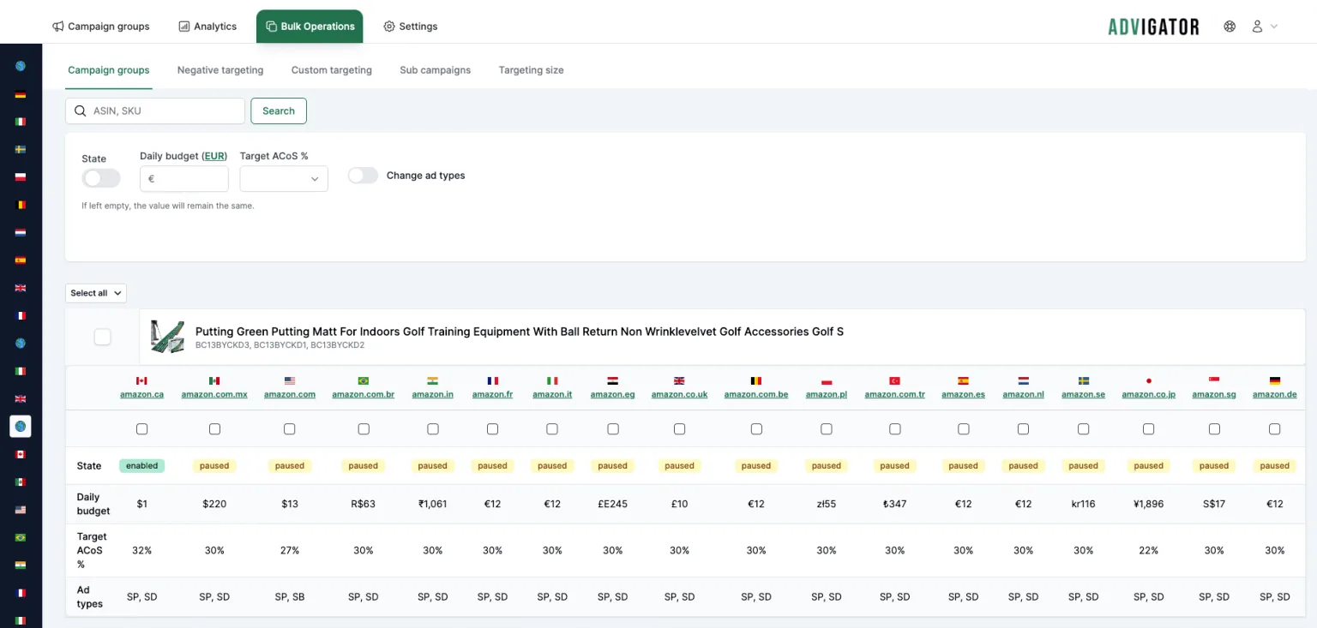Switch to the Negative targeting tab
The image size is (1317, 628).
(220, 70)
